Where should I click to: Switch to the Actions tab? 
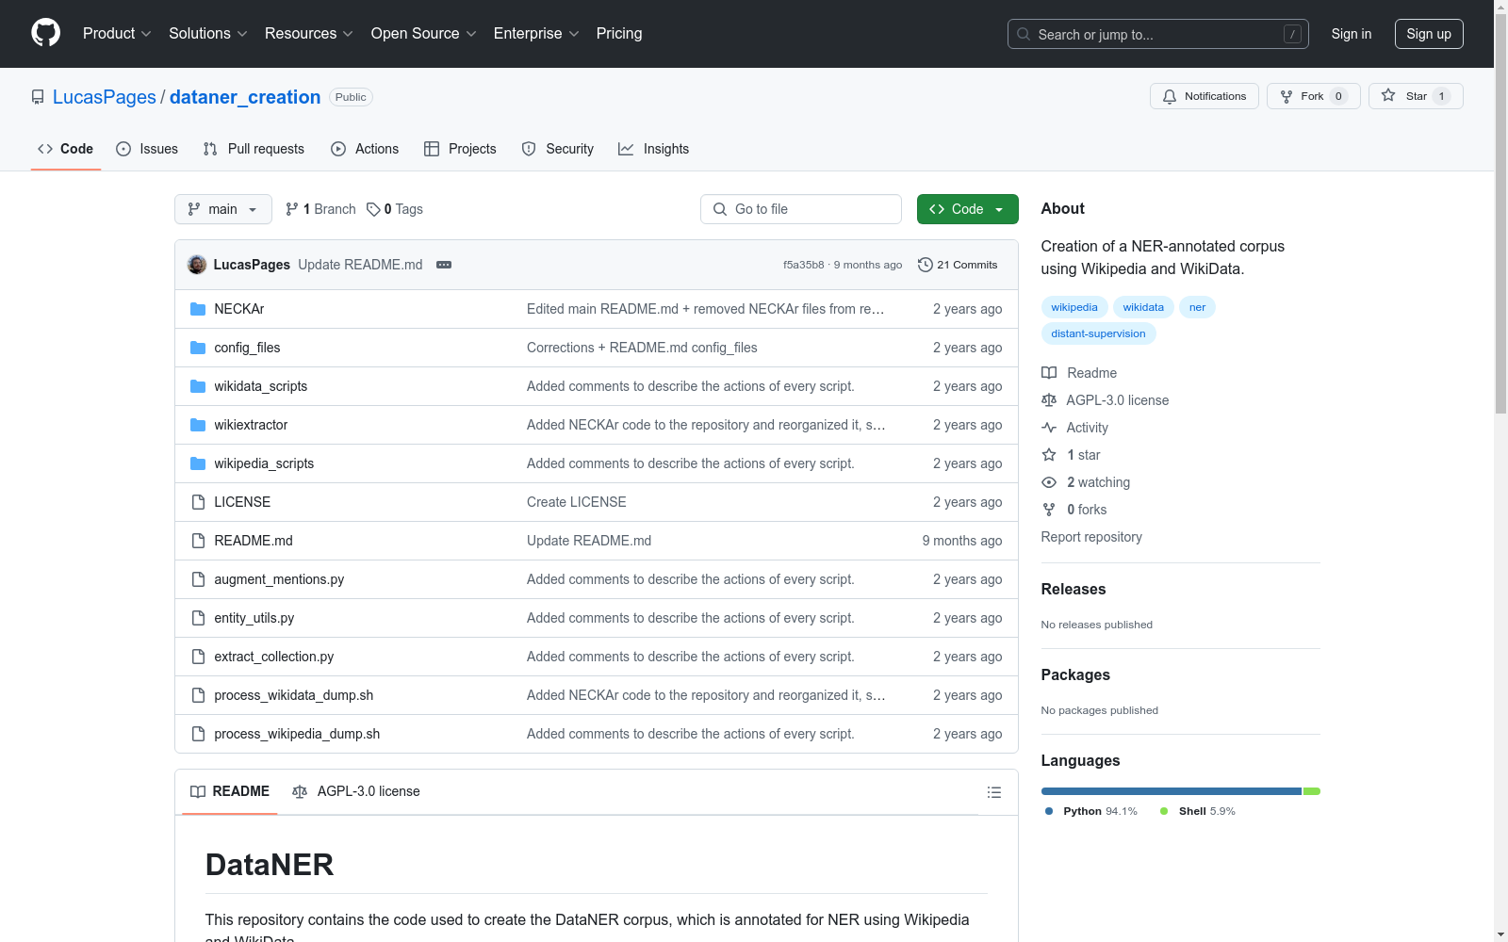[x=365, y=149]
